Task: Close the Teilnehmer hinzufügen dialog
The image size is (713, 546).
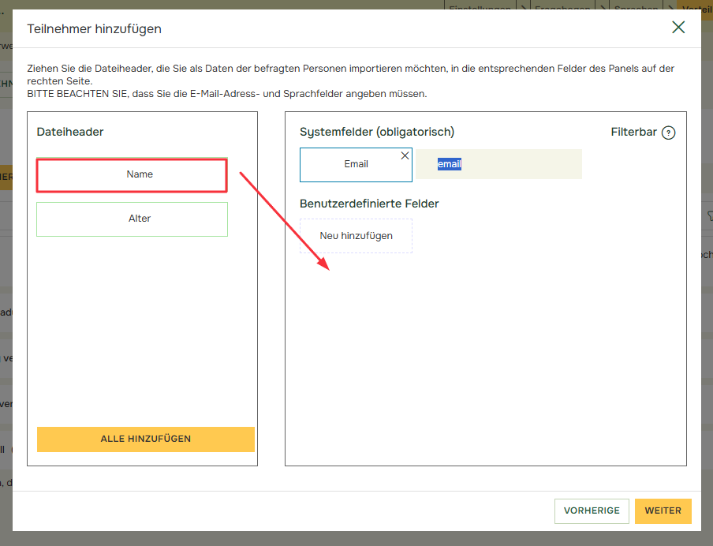Action: [678, 28]
